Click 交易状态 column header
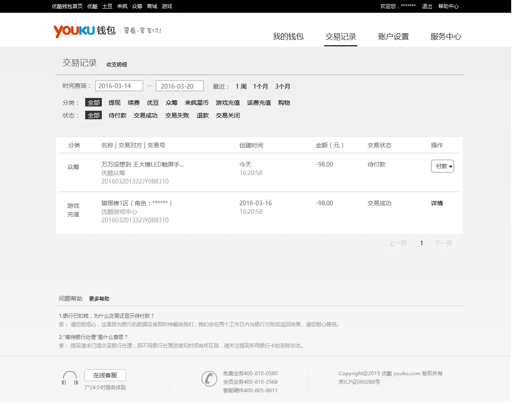Screen dimensions: 515x405 380,145
